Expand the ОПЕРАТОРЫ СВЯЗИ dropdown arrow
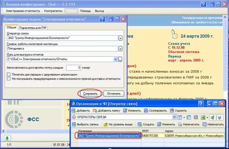 pyautogui.click(x=174, y=117)
